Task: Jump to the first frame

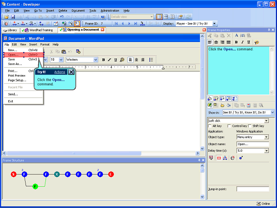Action: point(116,23)
